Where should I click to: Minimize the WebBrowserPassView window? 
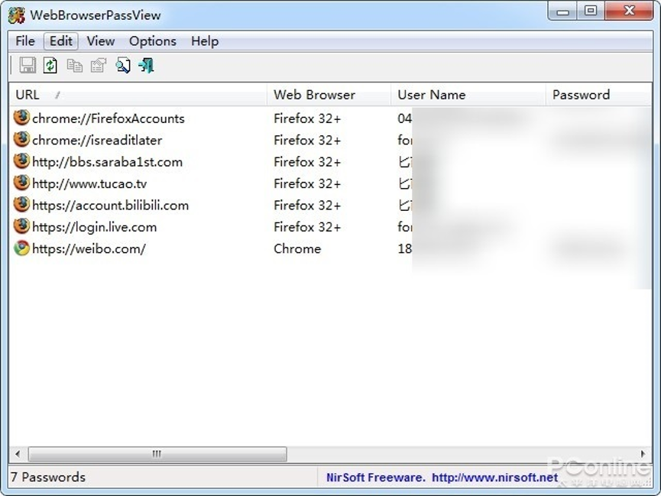click(x=562, y=11)
